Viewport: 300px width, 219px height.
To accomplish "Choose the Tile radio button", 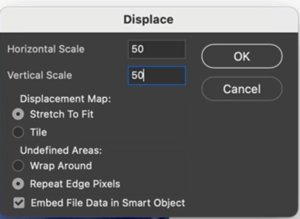I will (19, 133).
